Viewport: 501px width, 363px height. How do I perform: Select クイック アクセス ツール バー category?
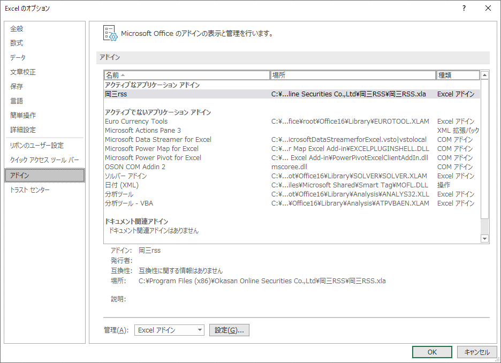[x=44, y=160]
